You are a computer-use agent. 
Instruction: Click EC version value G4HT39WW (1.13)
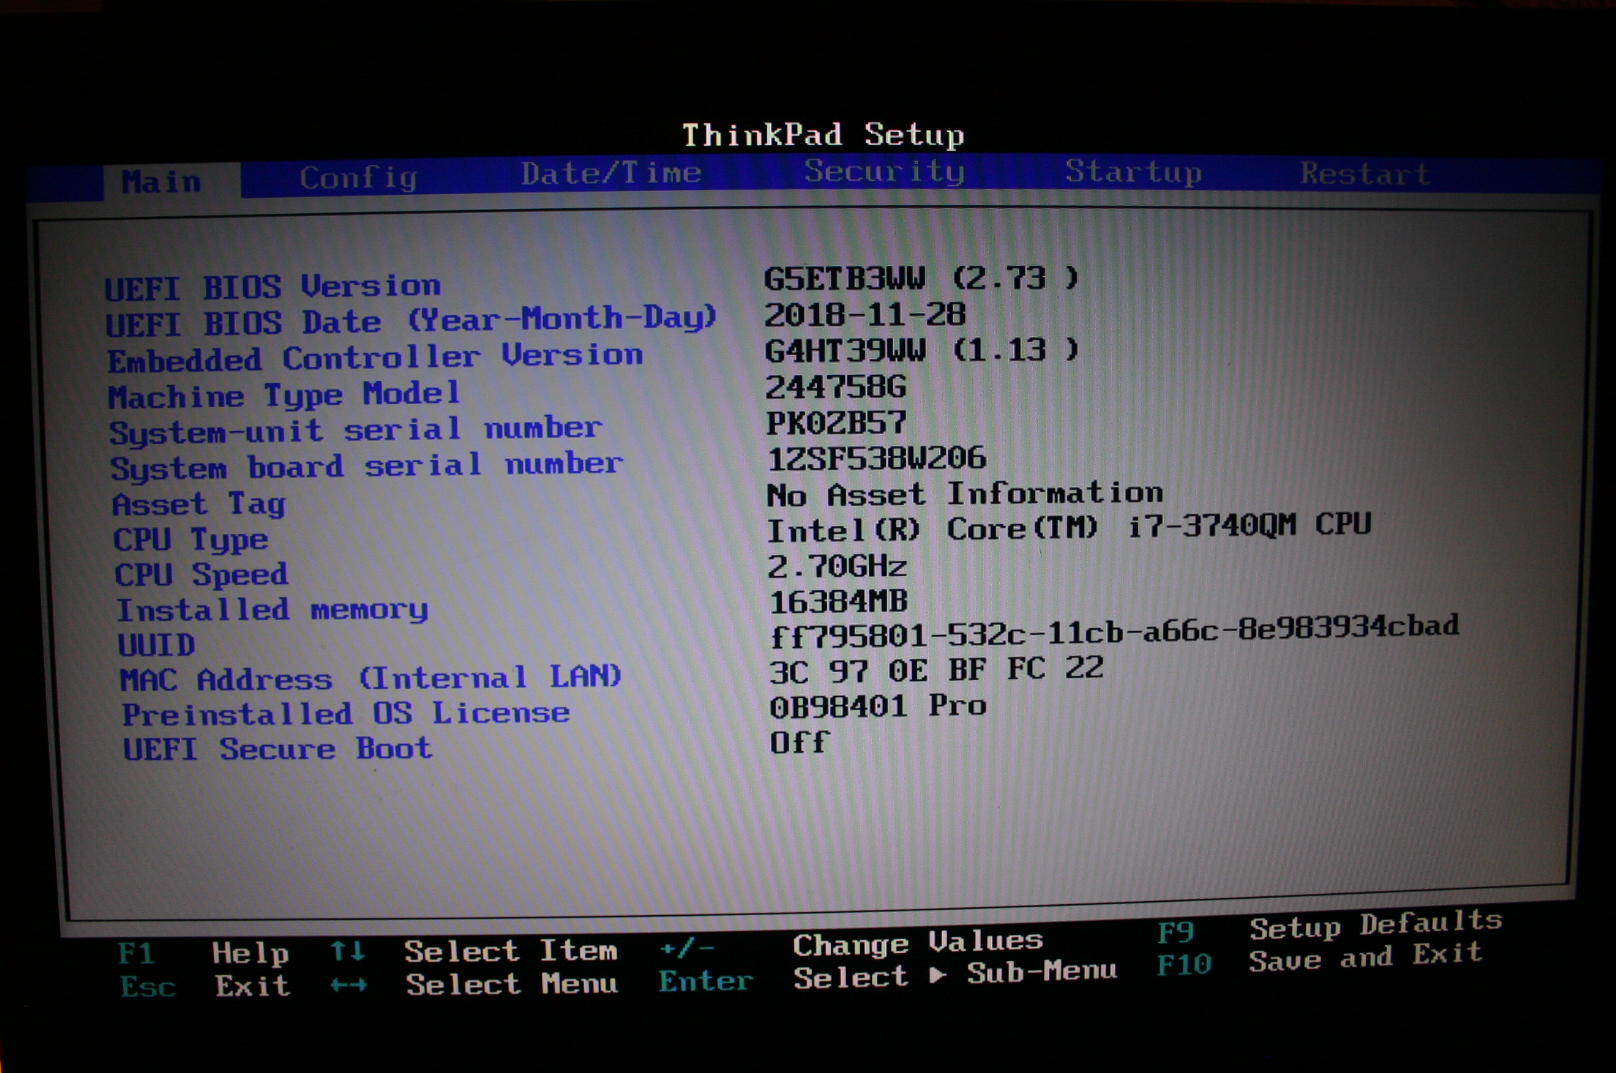pyautogui.click(x=922, y=350)
